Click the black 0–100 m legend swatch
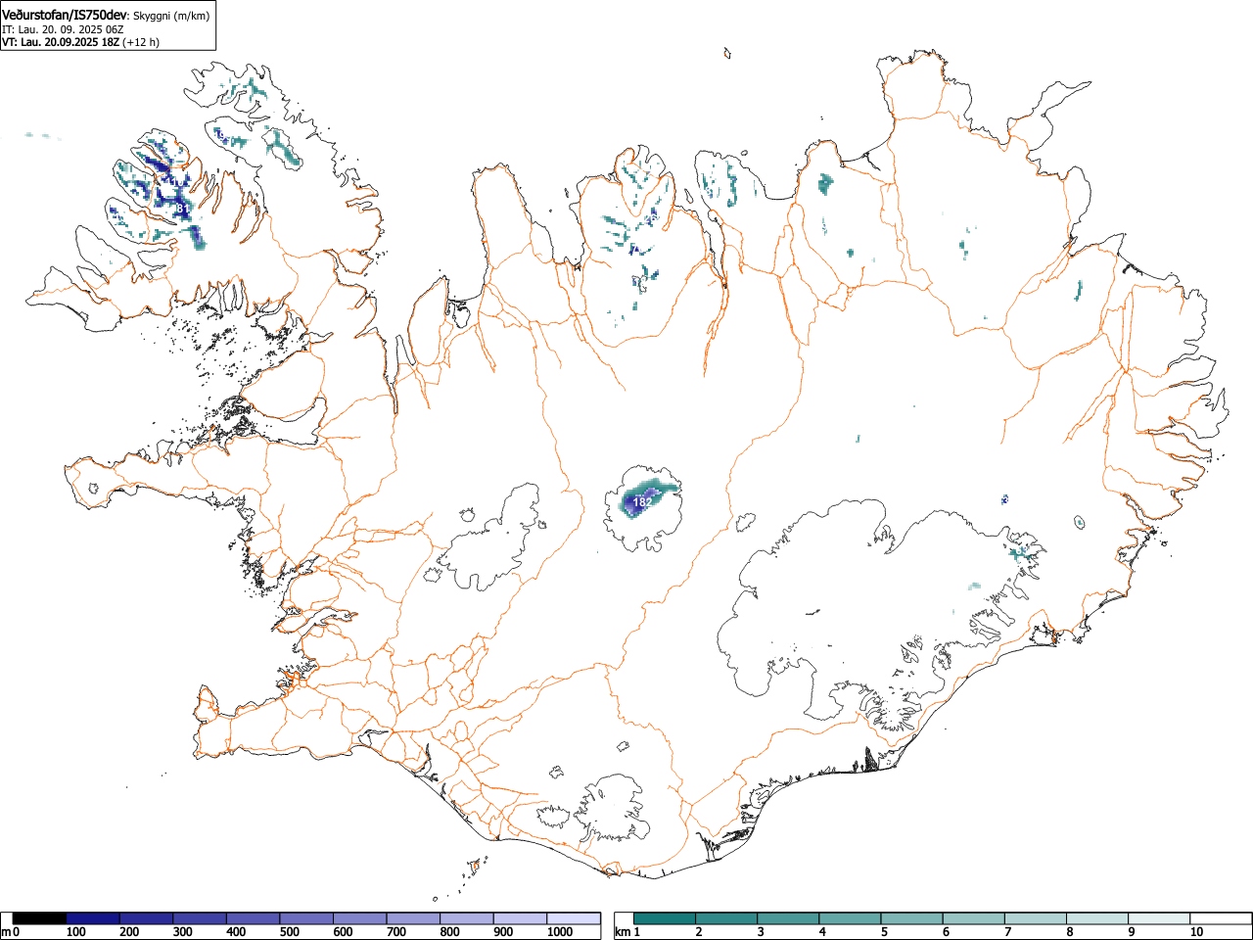Viewport: 1253px width, 940px height. (40, 918)
